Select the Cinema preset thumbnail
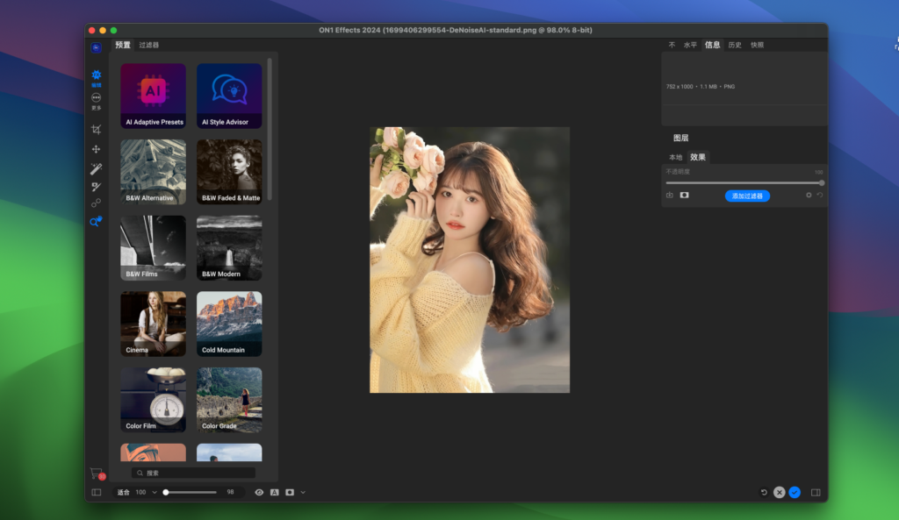The width and height of the screenshot is (899, 520). [153, 323]
